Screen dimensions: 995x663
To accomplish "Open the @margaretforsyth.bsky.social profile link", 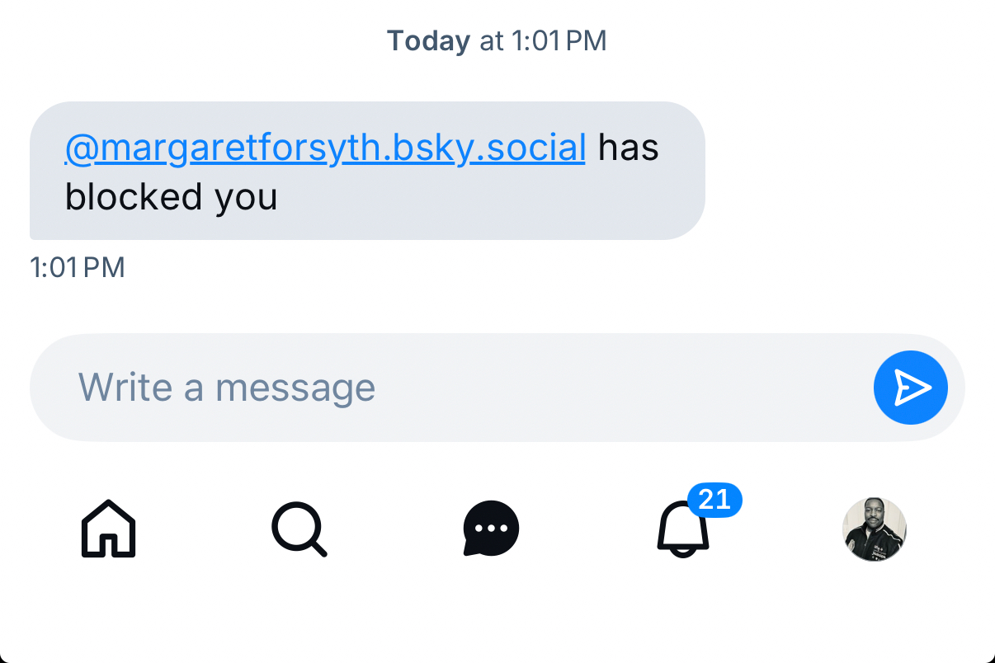I will pos(325,148).
